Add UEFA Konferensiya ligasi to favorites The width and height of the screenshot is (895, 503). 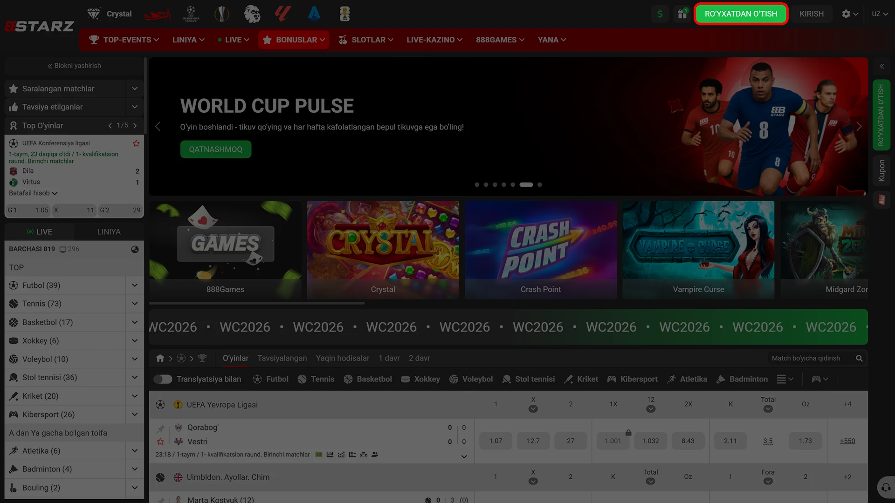(x=136, y=143)
